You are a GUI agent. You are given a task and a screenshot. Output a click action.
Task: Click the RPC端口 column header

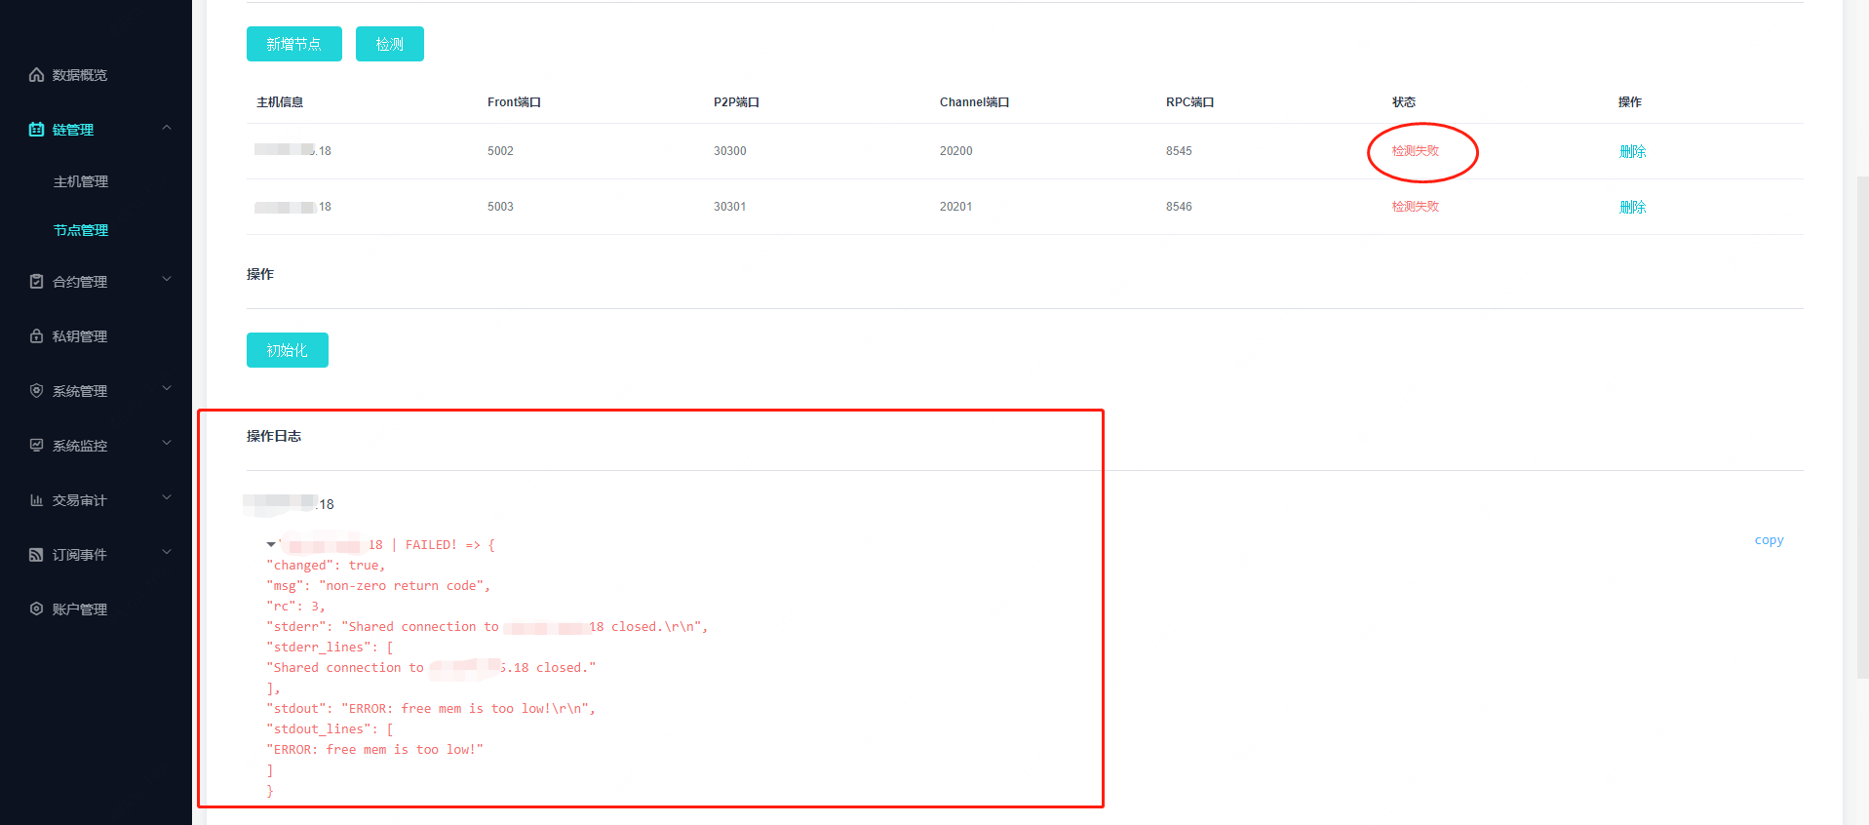click(1190, 102)
